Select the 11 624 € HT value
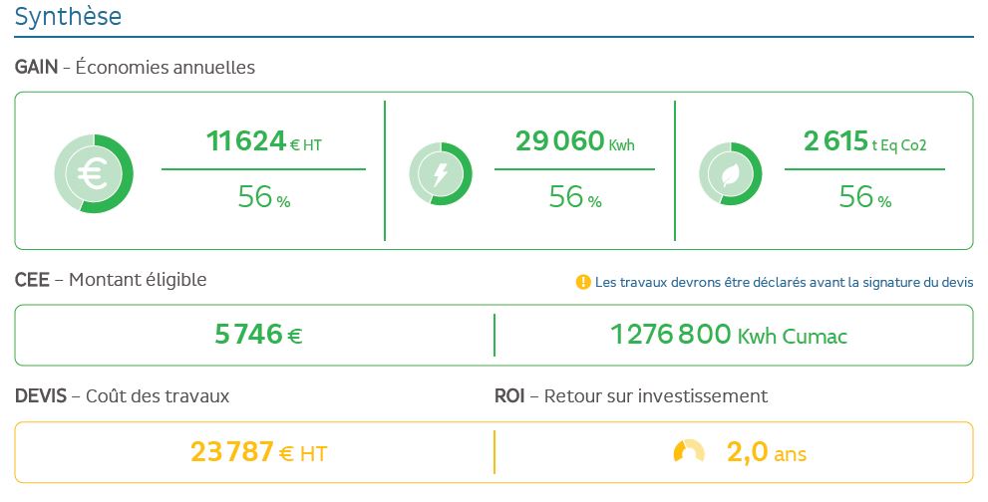This screenshot has height=502, width=988. tap(263, 142)
